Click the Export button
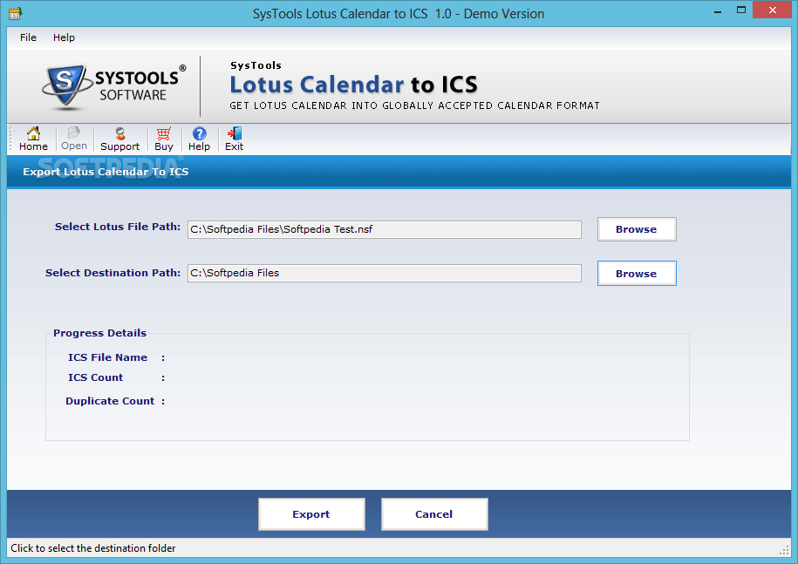 [x=311, y=514]
